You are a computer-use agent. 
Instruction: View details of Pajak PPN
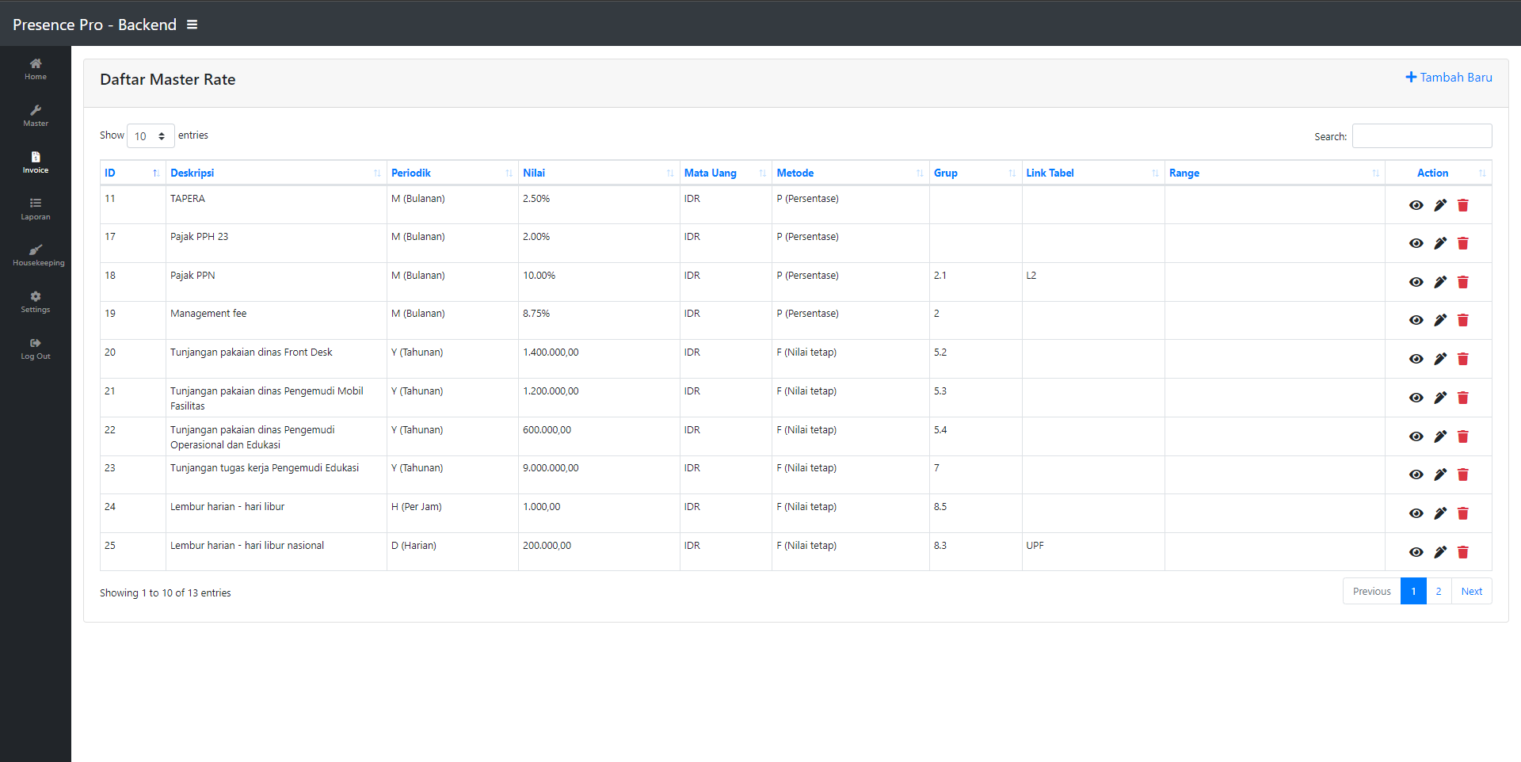click(x=1416, y=282)
